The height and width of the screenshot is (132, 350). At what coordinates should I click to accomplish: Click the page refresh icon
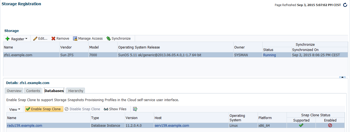pyautogui.click(x=345, y=5)
